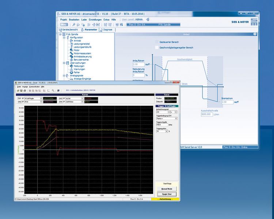Click the Motor icon in the parameter tree
The width and height of the screenshot is (274, 219).
[x=71, y=50]
